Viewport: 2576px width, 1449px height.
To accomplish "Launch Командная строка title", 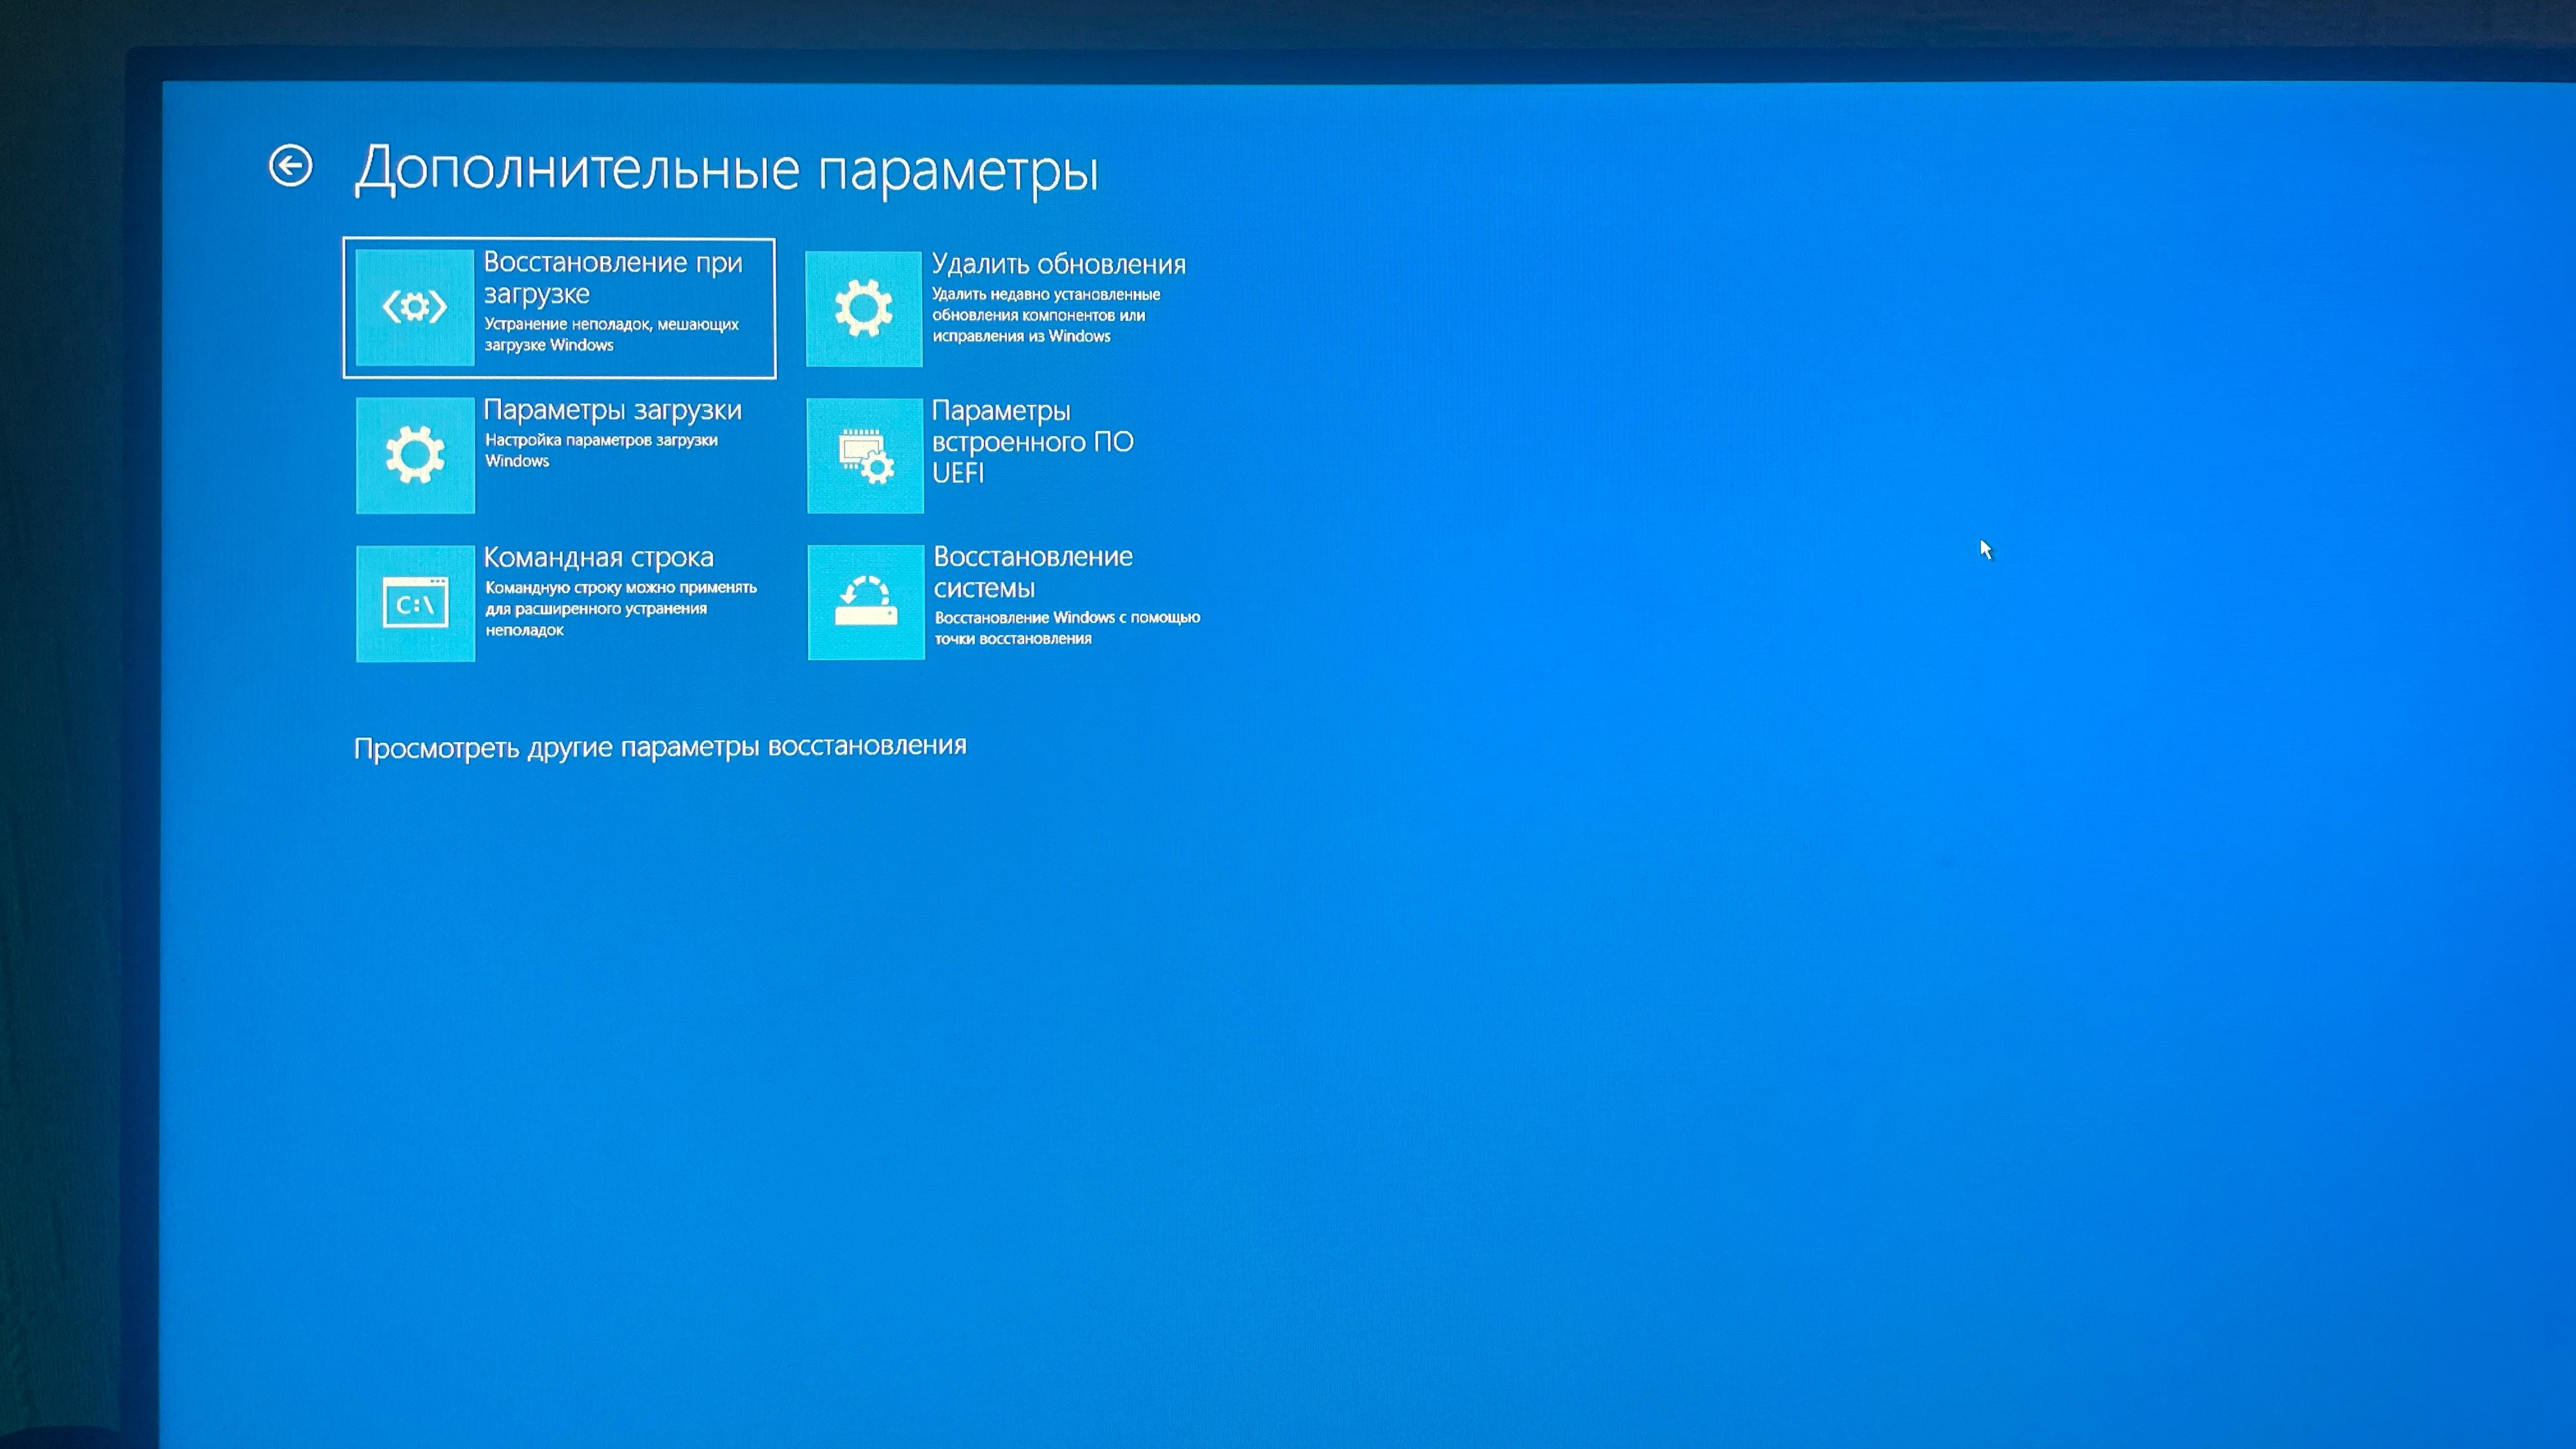I will coord(598,557).
